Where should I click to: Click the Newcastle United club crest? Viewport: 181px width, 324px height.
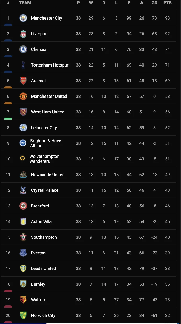click(x=23, y=175)
